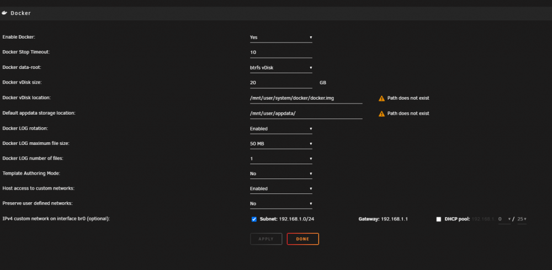This screenshot has width=552, height=270.
Task: Open Template Authoring Mode dropdown
Action: [281, 174]
